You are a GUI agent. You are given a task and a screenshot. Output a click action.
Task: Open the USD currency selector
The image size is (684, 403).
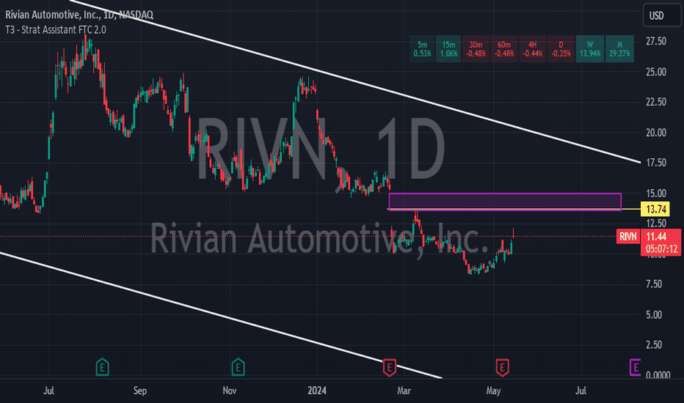[661, 15]
